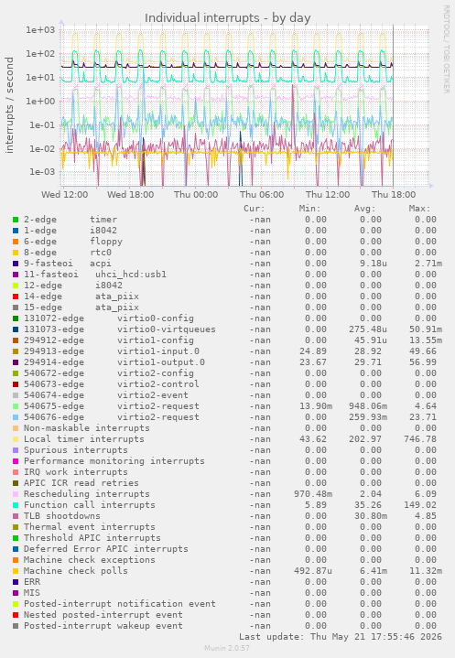Image resolution: width=455 pixels, height=658 pixels.
Task: Click the RRDTOOL / TOBI OETIKER watermark
Action: (x=446, y=49)
